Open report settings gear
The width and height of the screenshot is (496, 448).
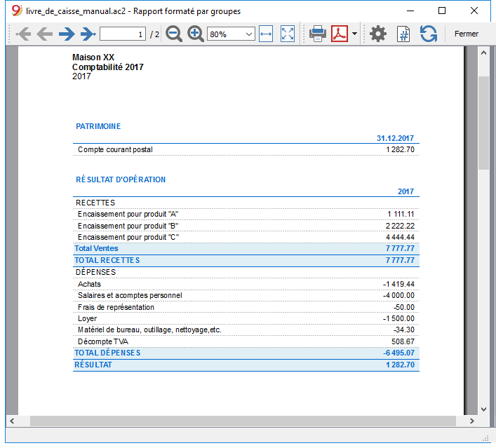(378, 34)
